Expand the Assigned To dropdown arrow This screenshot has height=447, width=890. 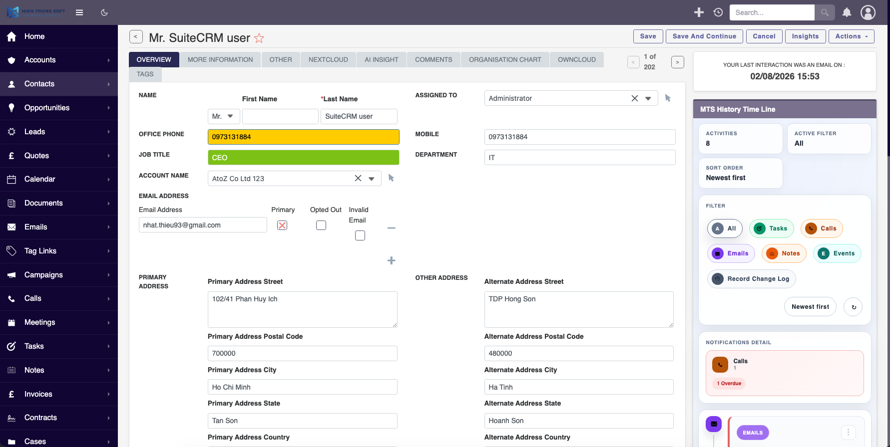click(x=648, y=98)
